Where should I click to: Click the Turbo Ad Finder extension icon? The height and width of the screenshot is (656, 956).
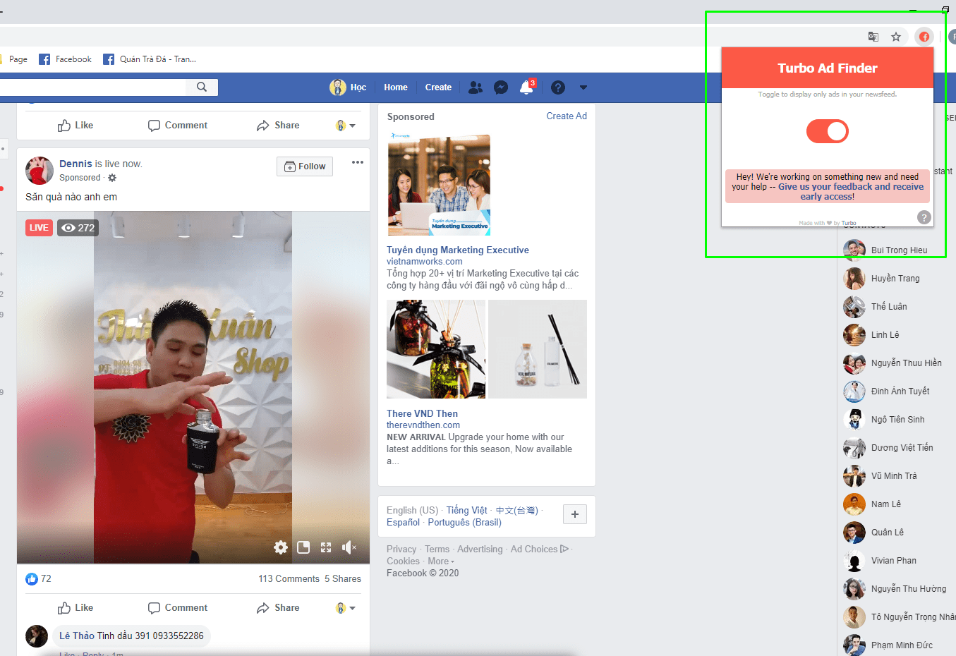(x=924, y=36)
